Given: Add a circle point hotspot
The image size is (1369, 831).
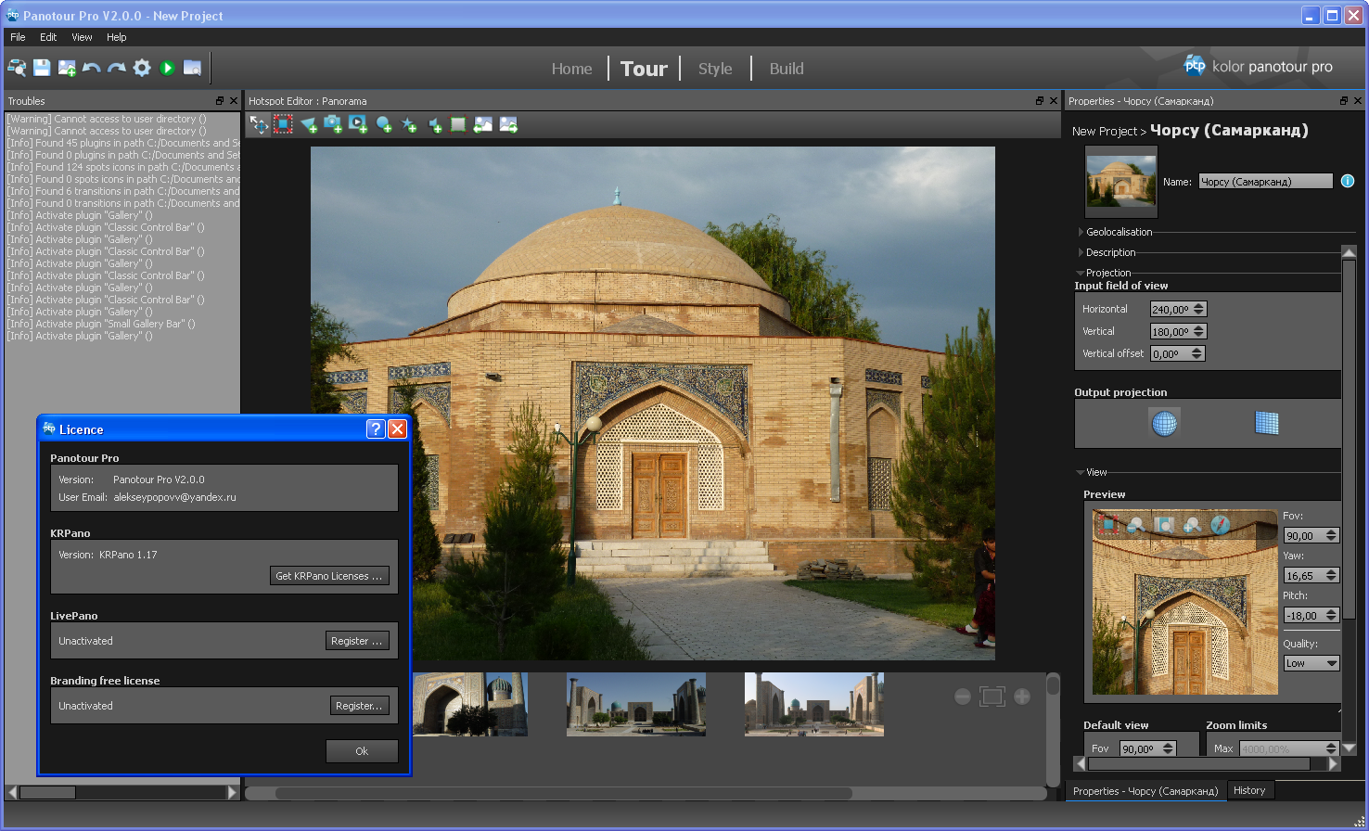Looking at the screenshot, I should pyautogui.click(x=384, y=124).
